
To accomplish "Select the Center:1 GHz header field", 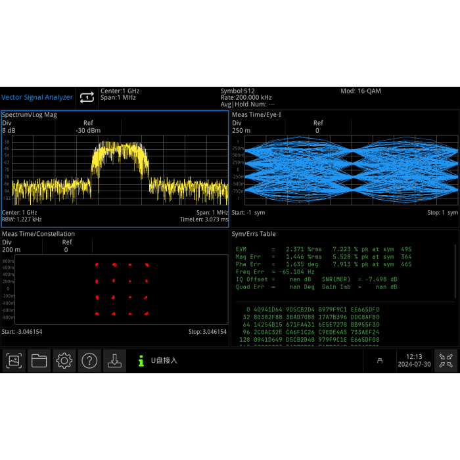I will tap(120, 91).
